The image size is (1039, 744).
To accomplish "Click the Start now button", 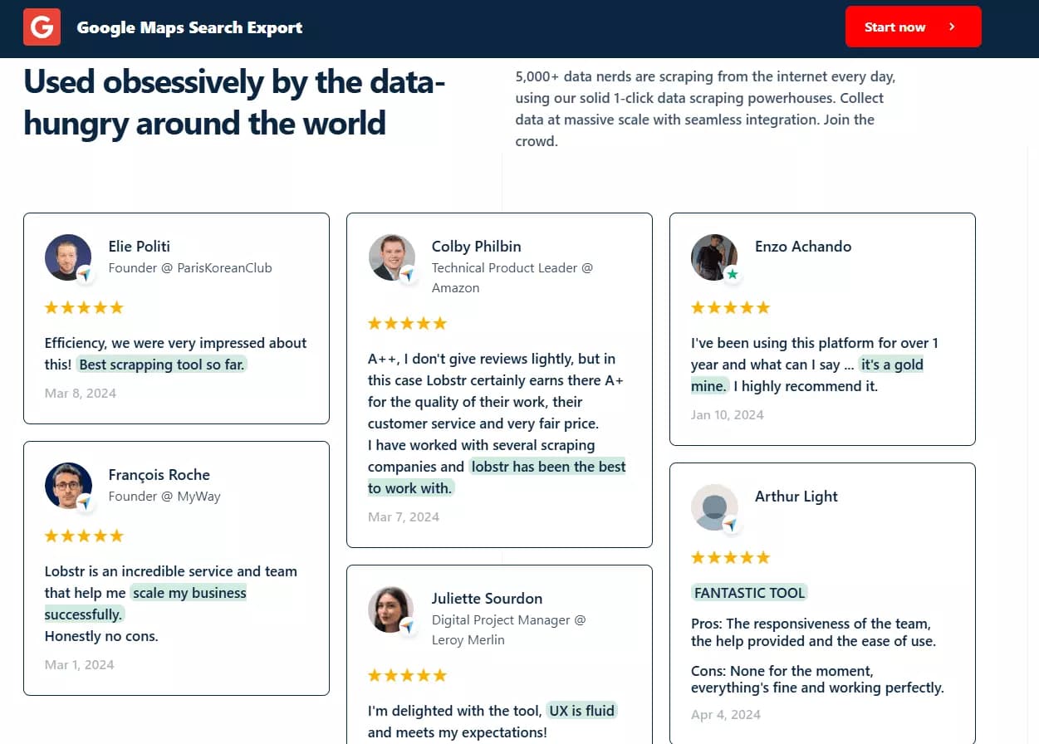I will pyautogui.click(x=913, y=27).
